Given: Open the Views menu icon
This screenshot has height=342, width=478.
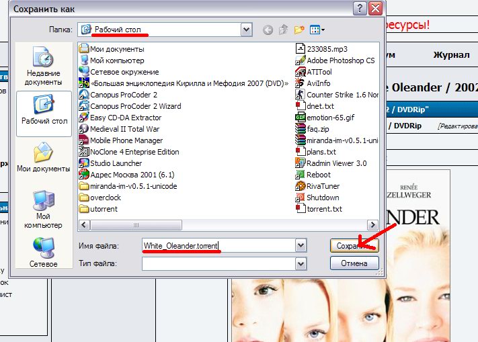Looking at the screenshot, I should pos(317,30).
